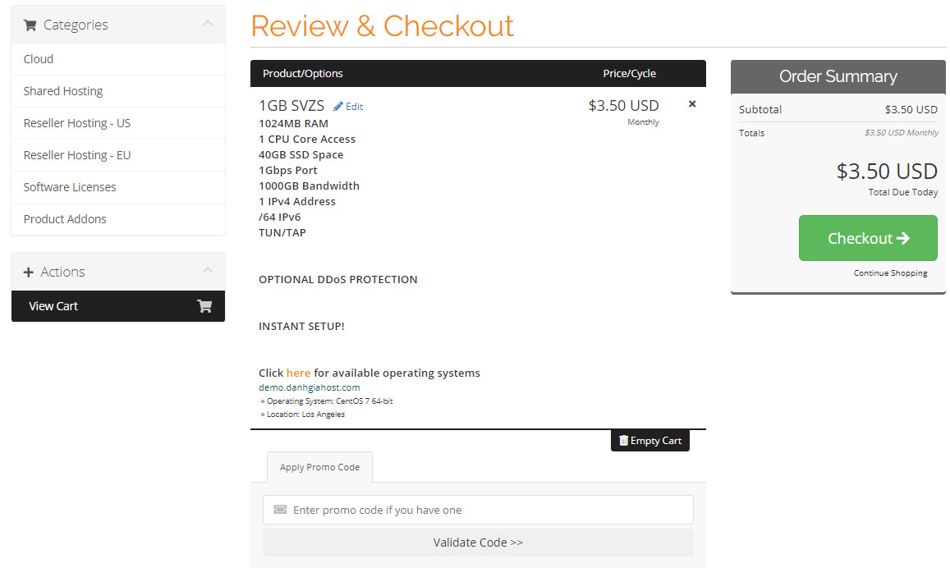Screen dimensions: 950x568
Task: Click the cart icon beside Categories heading
Action: 30,25
